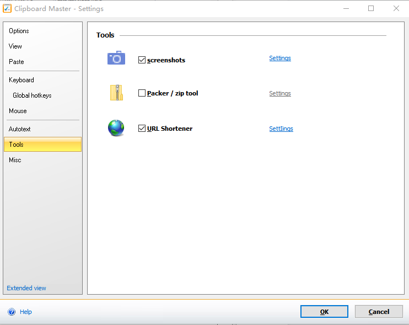Select the Paste category
The image size is (409, 325).
click(17, 62)
